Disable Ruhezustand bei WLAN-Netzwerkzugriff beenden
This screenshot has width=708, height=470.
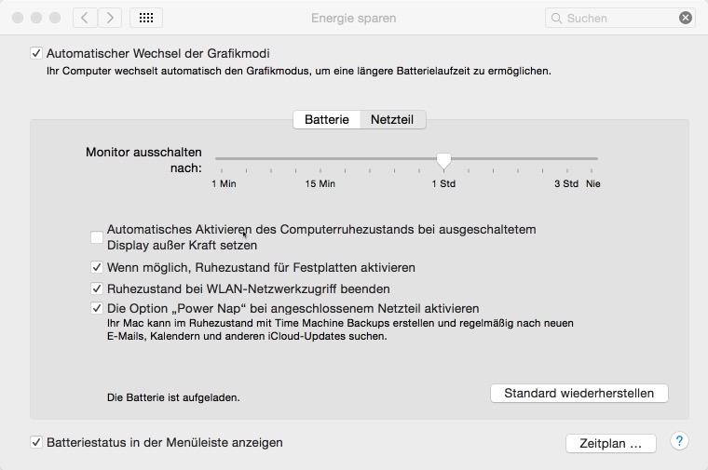[x=97, y=289]
